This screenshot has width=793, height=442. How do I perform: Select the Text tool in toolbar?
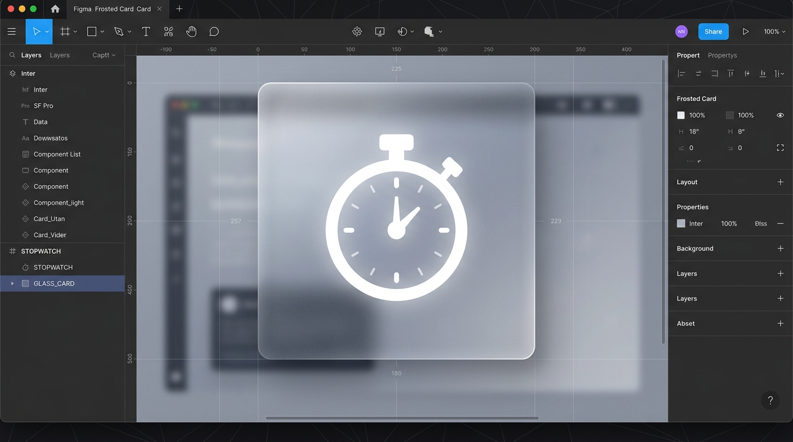click(x=146, y=32)
